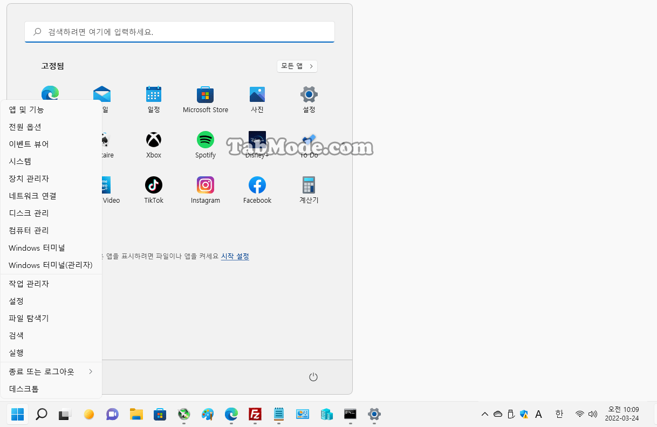Screen dimensions: 657x427
Task: Choose 전원 옵션 in the menu
Action: point(51,127)
